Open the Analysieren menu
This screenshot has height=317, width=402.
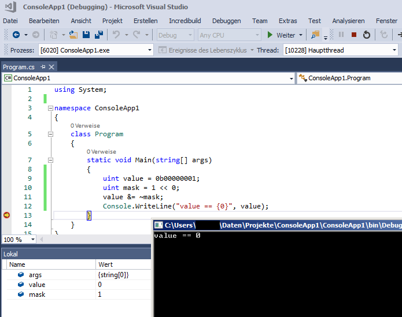(348, 21)
